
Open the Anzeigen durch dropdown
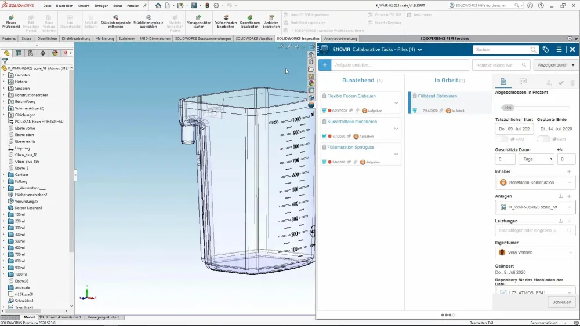coord(556,65)
